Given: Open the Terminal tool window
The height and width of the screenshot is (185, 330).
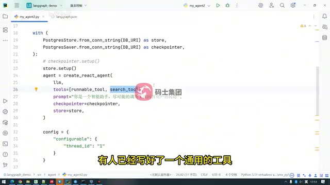Looking at the screenshot, I should coord(5,144).
